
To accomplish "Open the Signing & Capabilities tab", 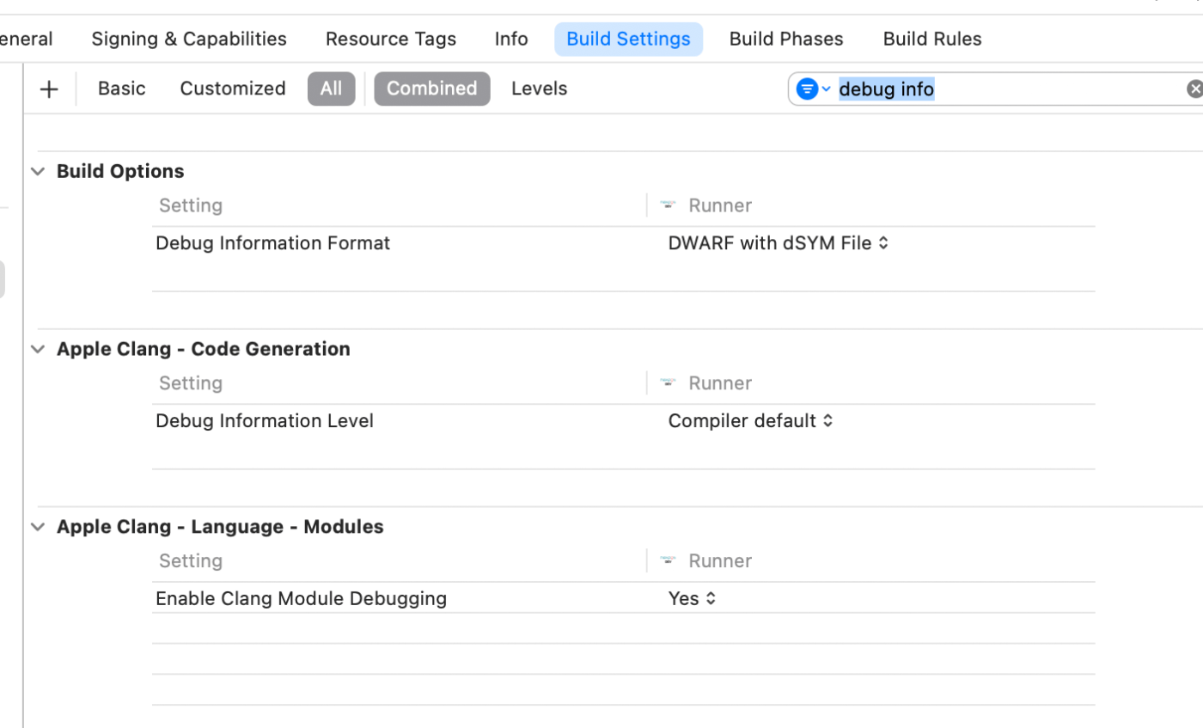I will pos(189,39).
